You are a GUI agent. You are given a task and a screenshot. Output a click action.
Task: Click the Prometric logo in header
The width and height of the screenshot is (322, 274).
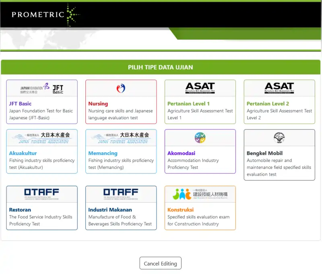pyautogui.click(x=45, y=15)
